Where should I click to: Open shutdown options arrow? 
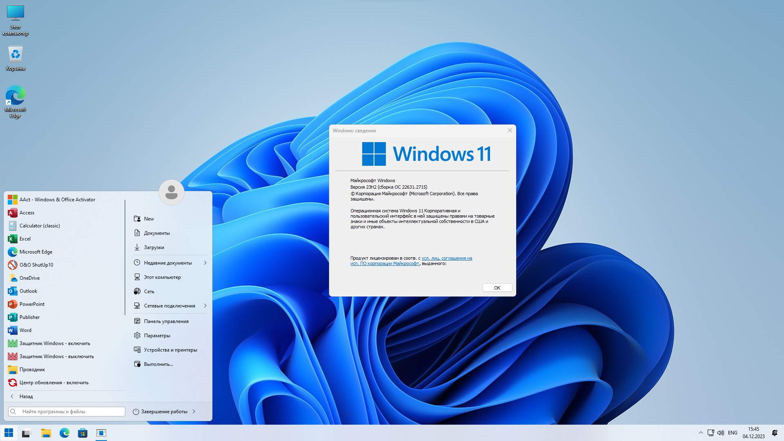194,412
